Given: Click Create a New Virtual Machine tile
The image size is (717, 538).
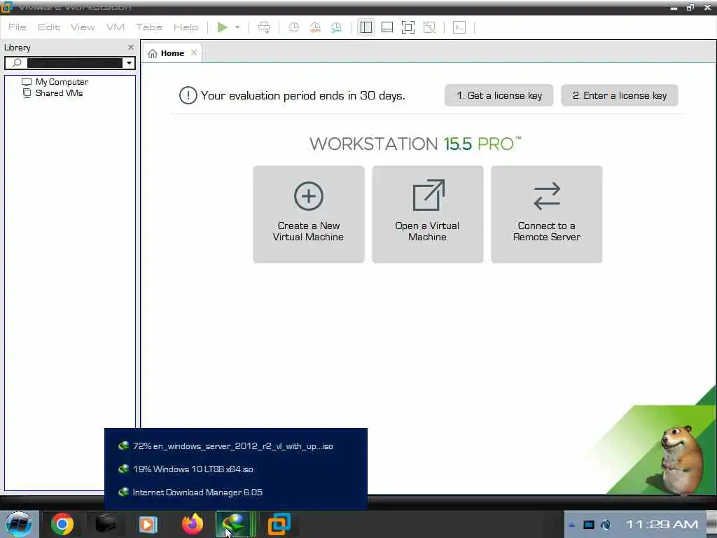Looking at the screenshot, I should (x=309, y=214).
